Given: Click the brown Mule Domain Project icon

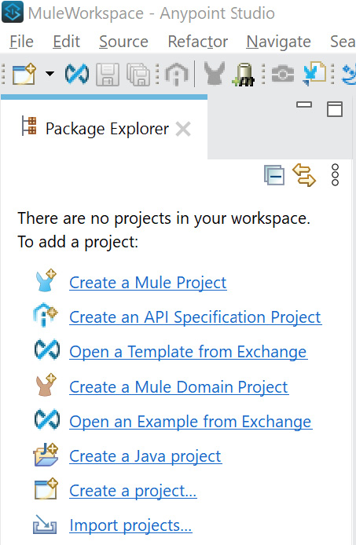Looking at the screenshot, I should (x=46, y=385).
